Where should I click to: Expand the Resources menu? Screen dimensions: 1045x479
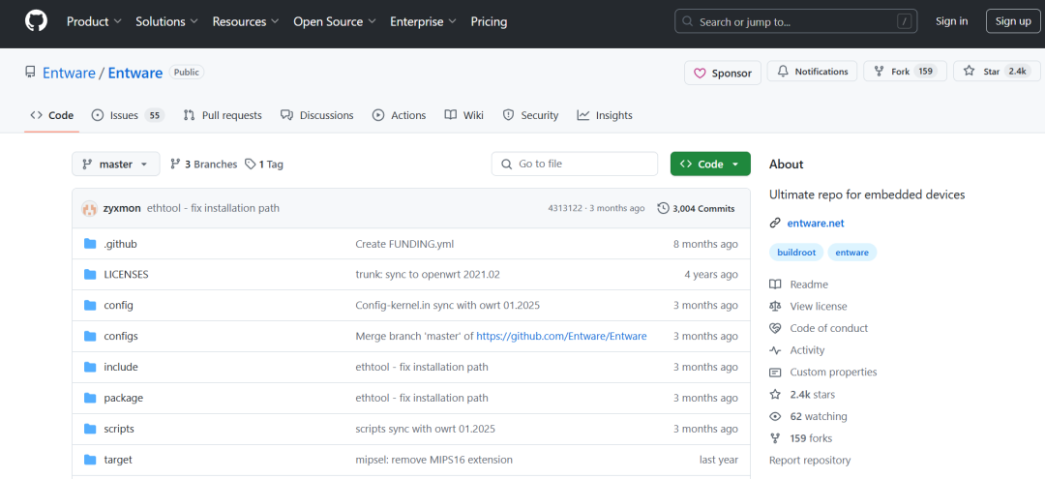click(x=246, y=21)
